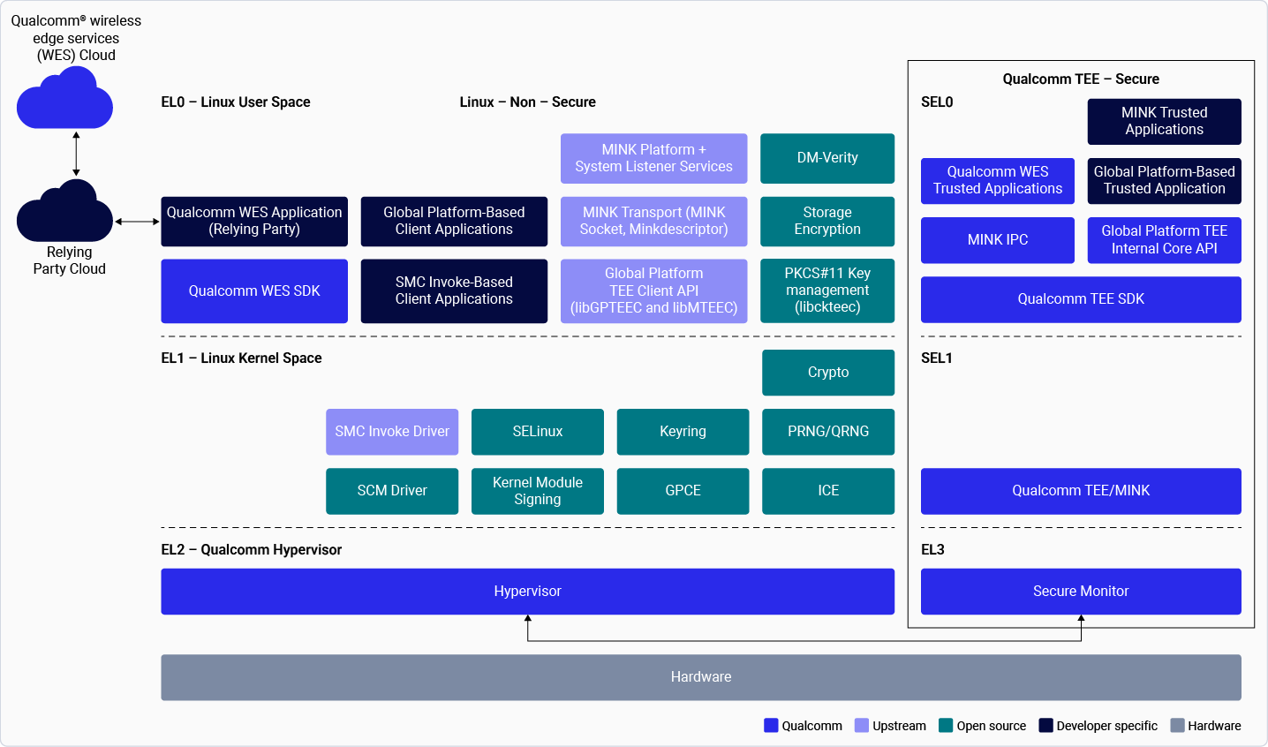
Task: Click the Qualcomm TEE SDK block
Action: click(1081, 299)
